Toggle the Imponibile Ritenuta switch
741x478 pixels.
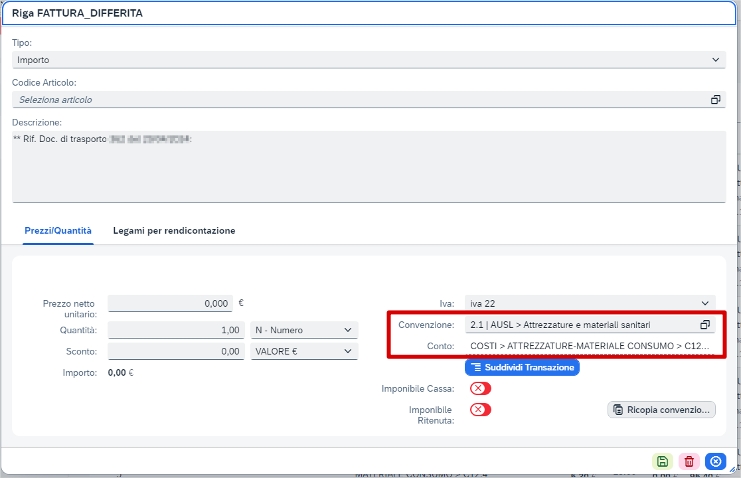point(480,410)
